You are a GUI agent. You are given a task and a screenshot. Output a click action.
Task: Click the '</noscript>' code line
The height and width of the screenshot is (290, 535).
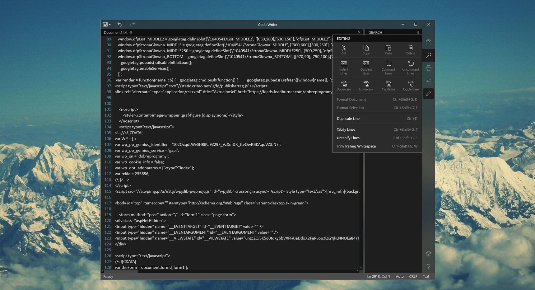click(129, 121)
